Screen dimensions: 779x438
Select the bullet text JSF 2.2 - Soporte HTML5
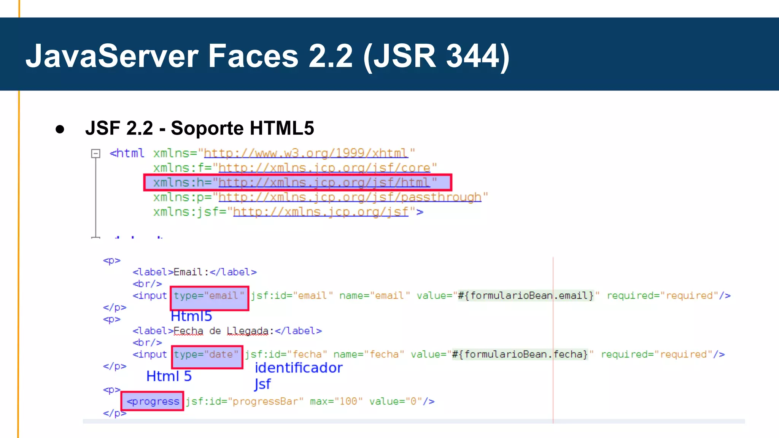200,128
